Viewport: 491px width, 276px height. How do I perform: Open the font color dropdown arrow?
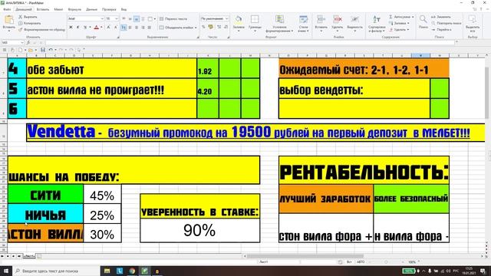pyautogui.click(x=101, y=28)
